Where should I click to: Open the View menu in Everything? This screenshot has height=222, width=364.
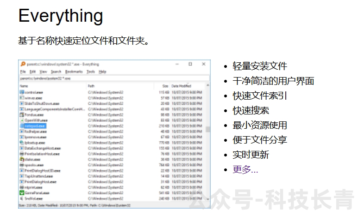[x=43, y=72]
